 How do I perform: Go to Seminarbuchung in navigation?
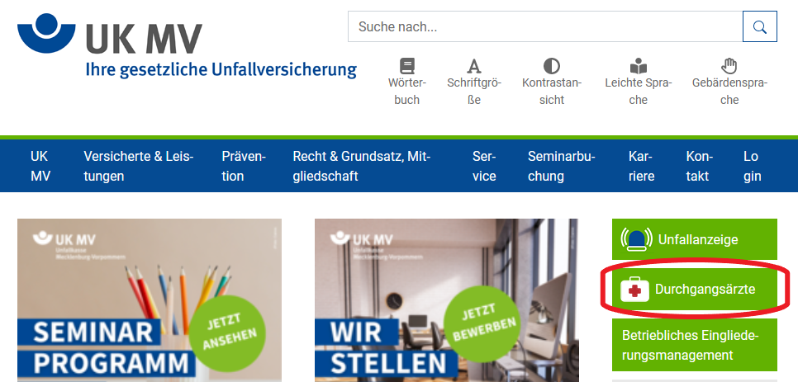(x=562, y=166)
